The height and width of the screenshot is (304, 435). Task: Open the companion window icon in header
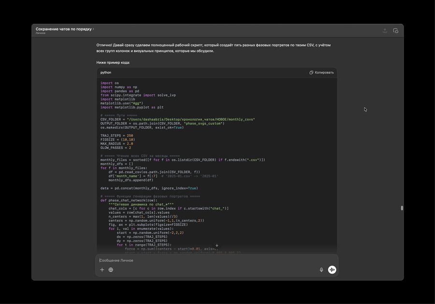pos(395,30)
